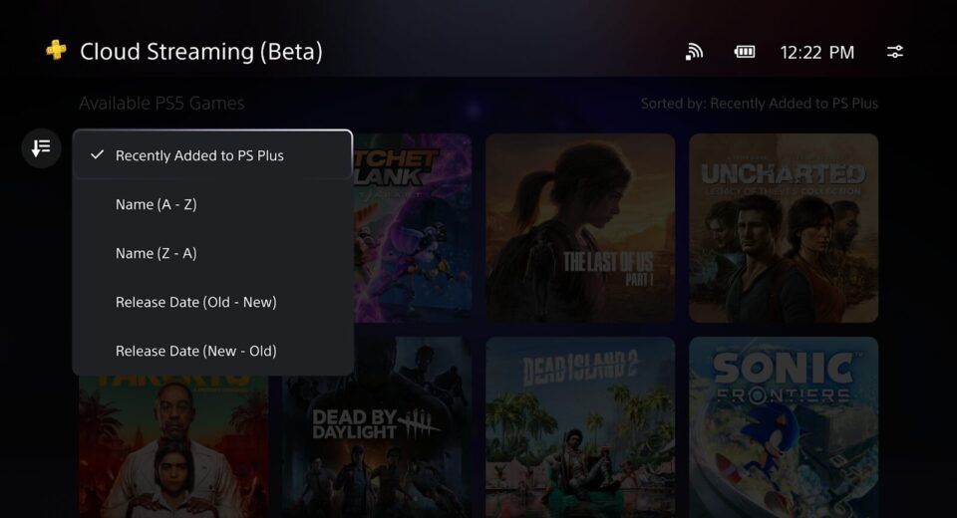Open the Uncharted Legacy of Thieves tile

[784, 228]
